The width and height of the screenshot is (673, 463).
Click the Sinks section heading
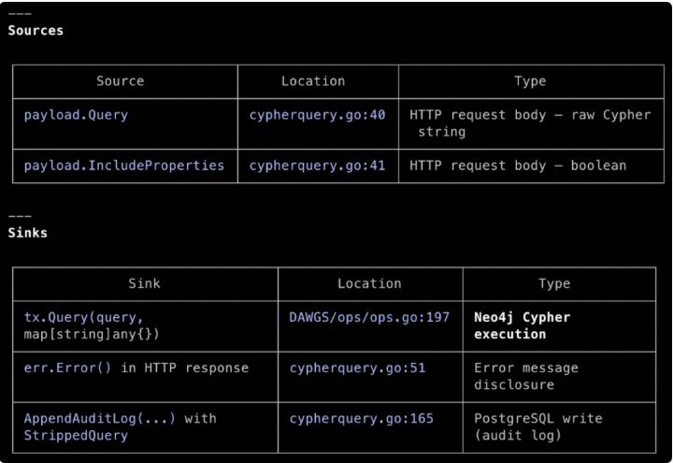pos(27,233)
